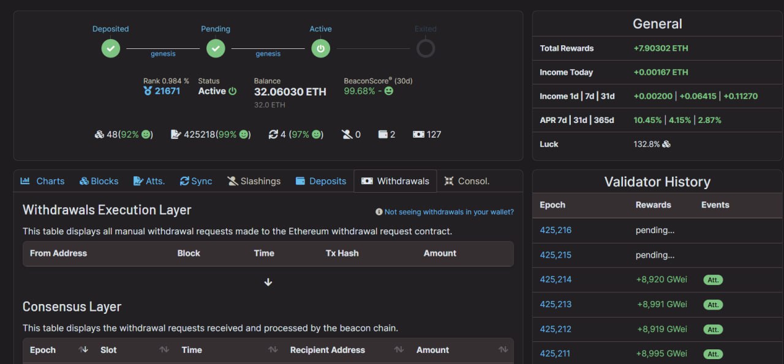Open epoch 425,214 in Validator History

[x=556, y=280]
